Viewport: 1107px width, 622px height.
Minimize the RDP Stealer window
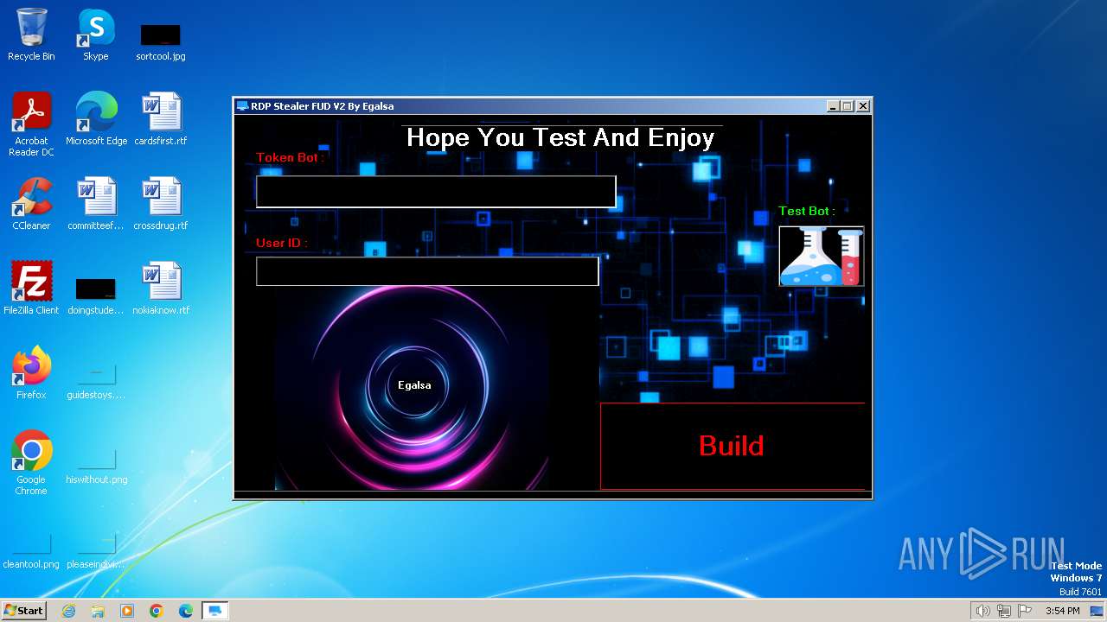(833, 106)
